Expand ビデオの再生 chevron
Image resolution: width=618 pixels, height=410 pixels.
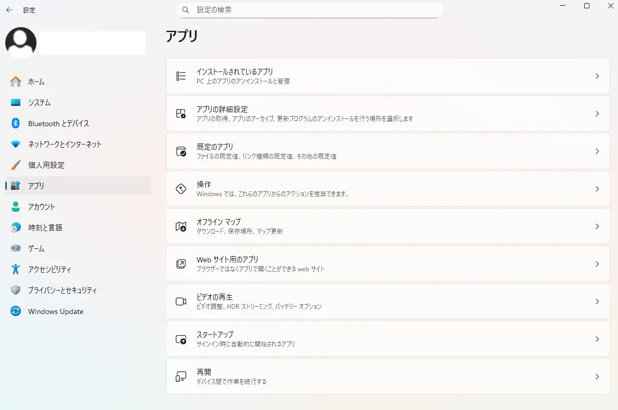pos(597,302)
